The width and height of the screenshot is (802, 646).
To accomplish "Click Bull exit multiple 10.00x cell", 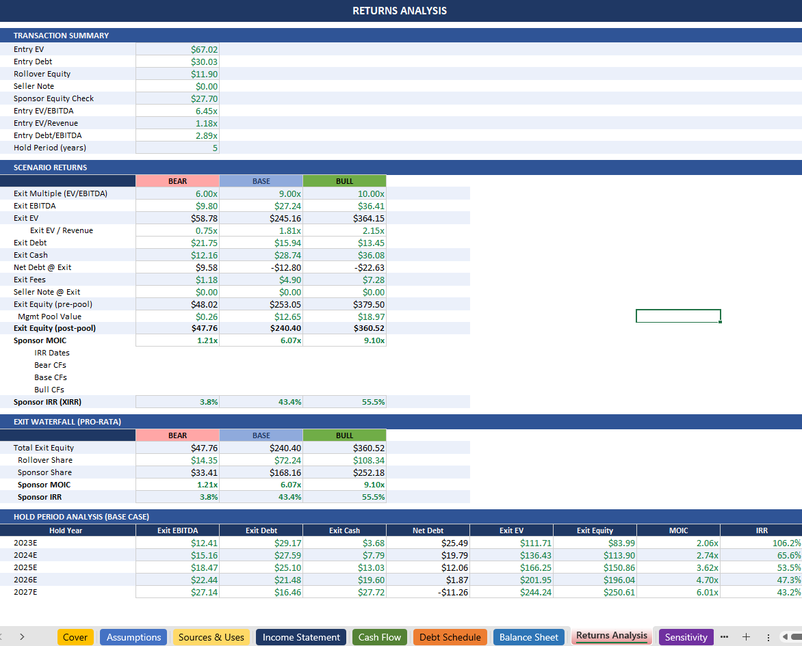I will tap(344, 193).
